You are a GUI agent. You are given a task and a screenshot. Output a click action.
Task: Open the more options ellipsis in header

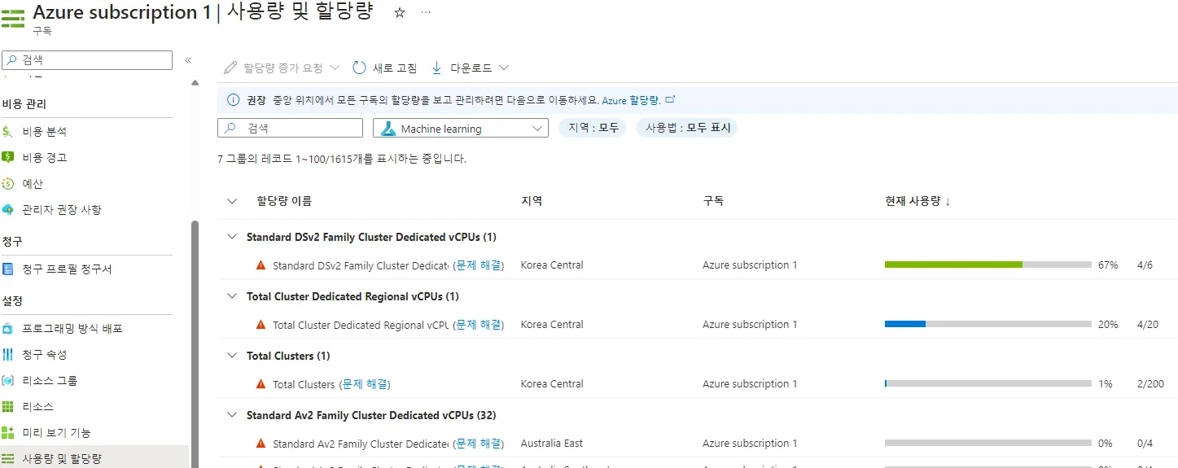pyautogui.click(x=426, y=13)
